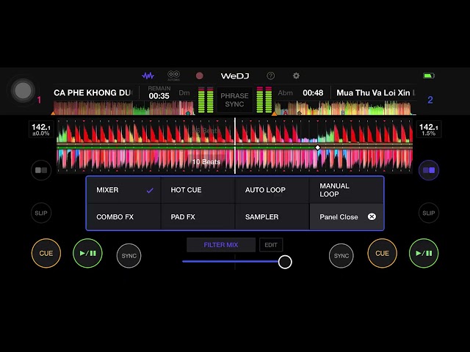Open settings gear icon
This screenshot has height=352, width=470.
296,76
